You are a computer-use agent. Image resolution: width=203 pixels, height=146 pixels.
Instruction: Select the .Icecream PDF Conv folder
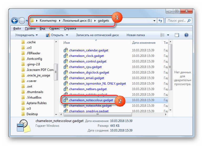coord(40,70)
